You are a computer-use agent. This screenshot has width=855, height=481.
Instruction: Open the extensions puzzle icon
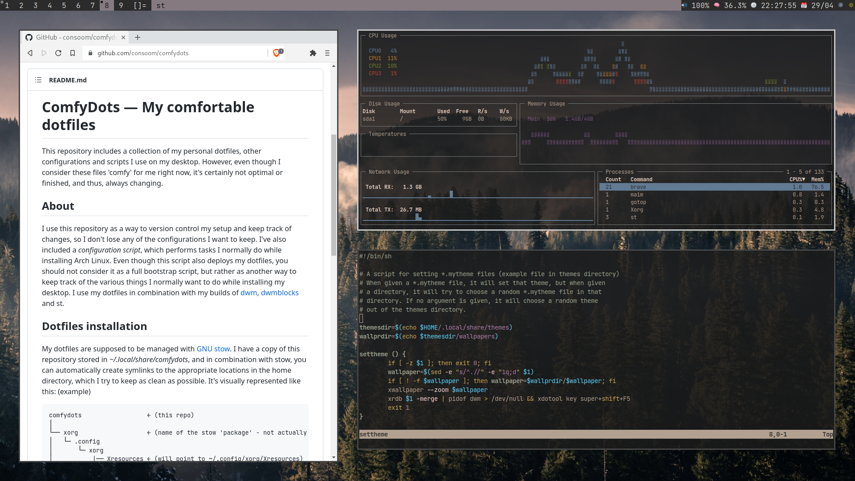point(313,53)
